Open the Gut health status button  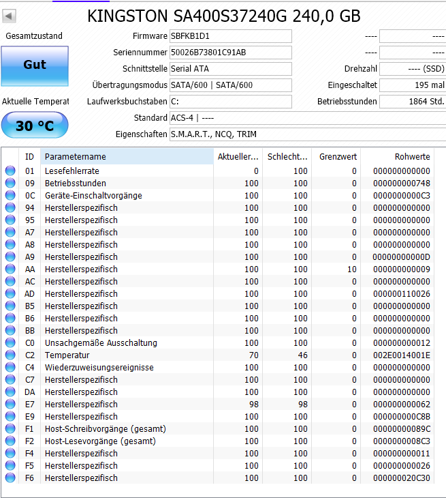[35, 66]
